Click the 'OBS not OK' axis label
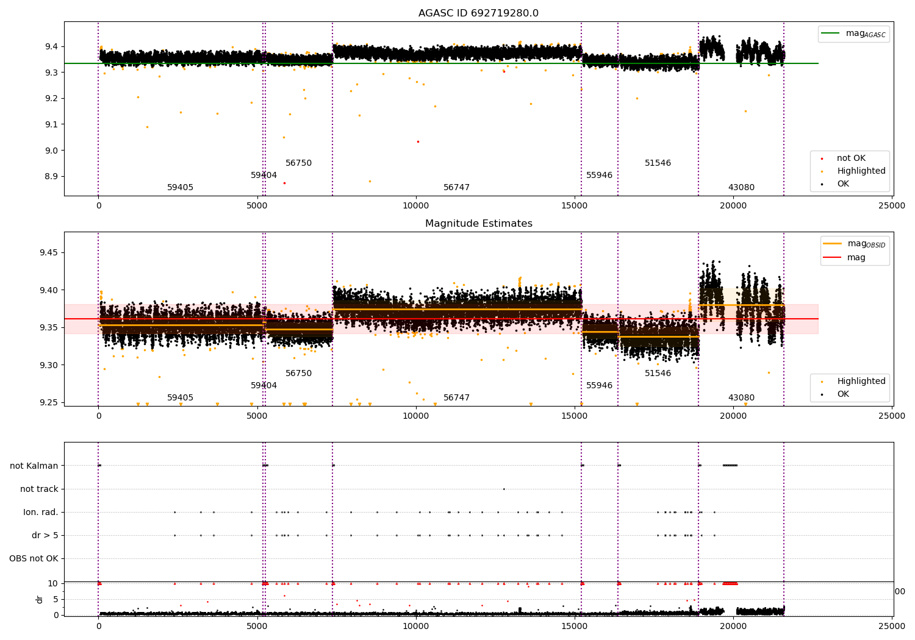 coord(34,559)
